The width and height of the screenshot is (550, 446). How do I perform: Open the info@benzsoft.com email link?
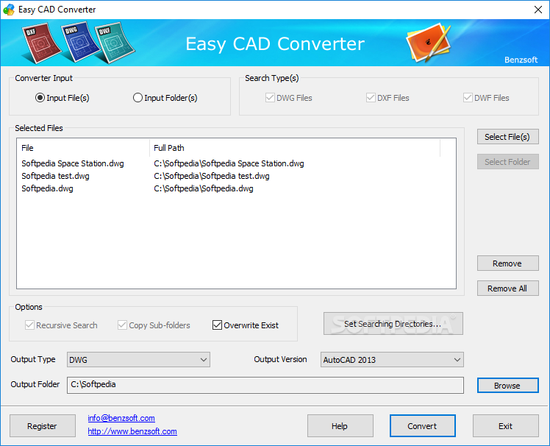tap(121, 418)
